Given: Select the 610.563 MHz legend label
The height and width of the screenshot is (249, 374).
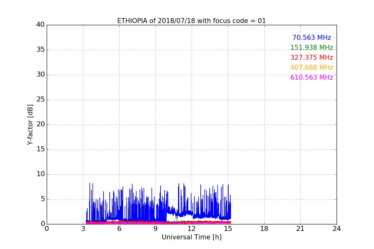Looking at the screenshot, I should (x=312, y=78).
